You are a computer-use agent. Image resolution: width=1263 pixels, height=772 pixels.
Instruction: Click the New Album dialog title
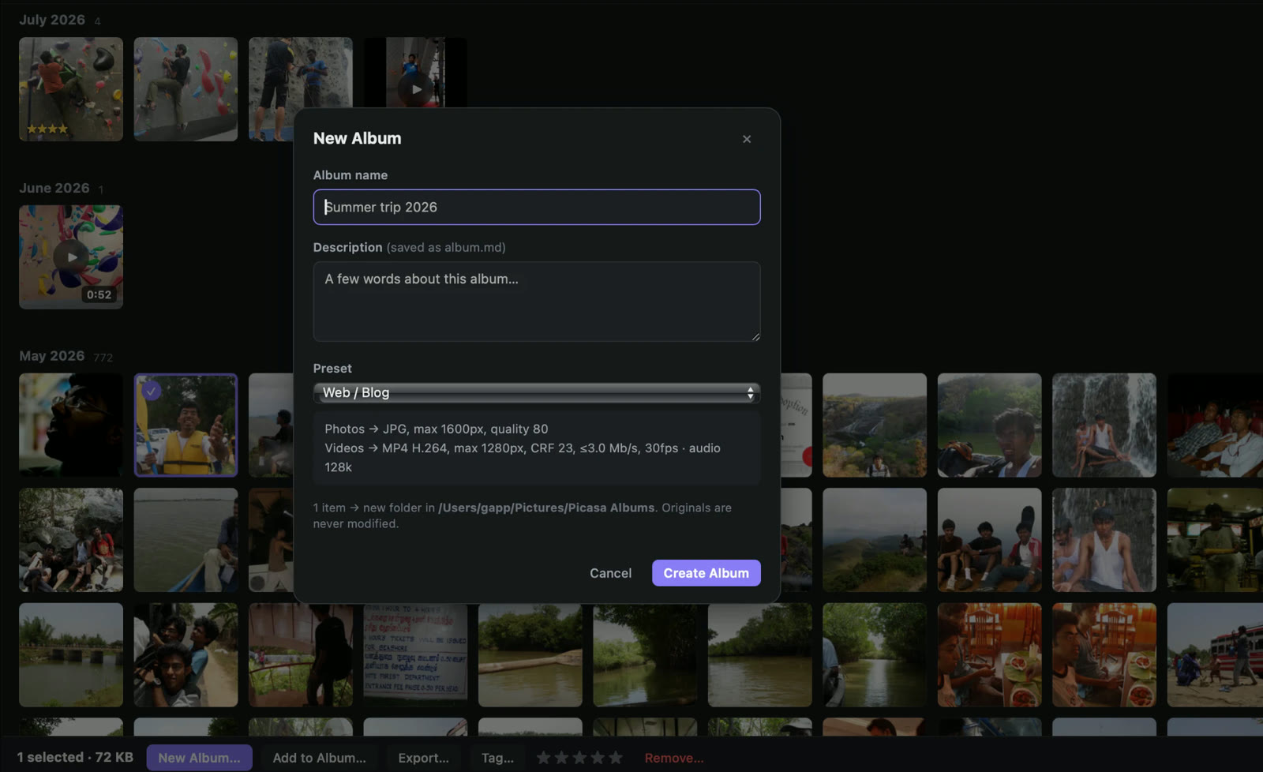(358, 138)
